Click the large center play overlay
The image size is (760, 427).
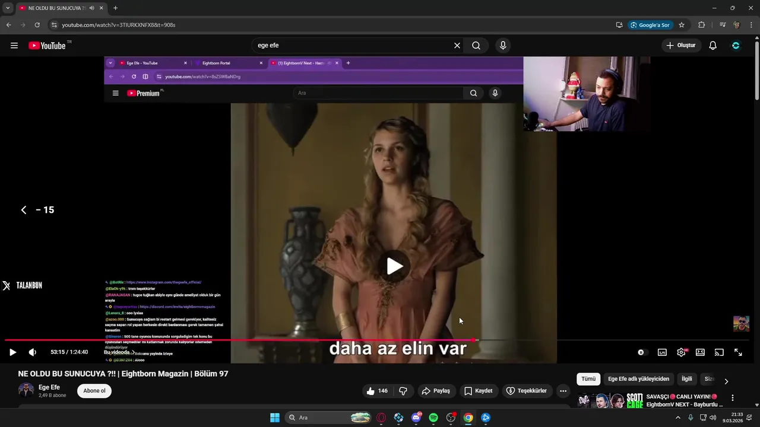pos(394,266)
